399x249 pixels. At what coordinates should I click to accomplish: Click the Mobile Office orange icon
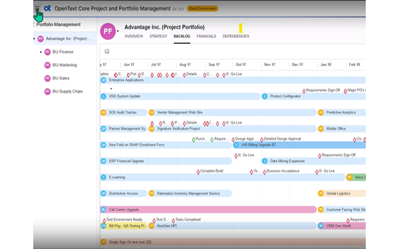[x=321, y=128]
